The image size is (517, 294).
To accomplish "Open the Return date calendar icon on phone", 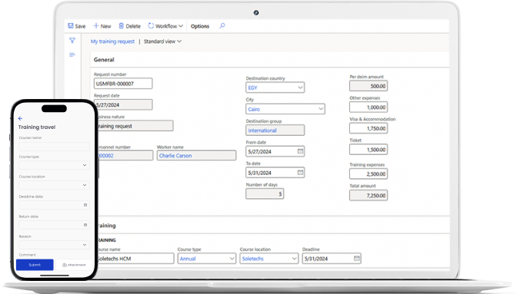I will tap(85, 225).
